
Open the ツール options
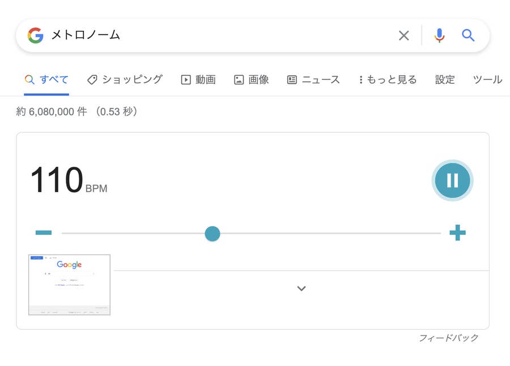click(486, 80)
